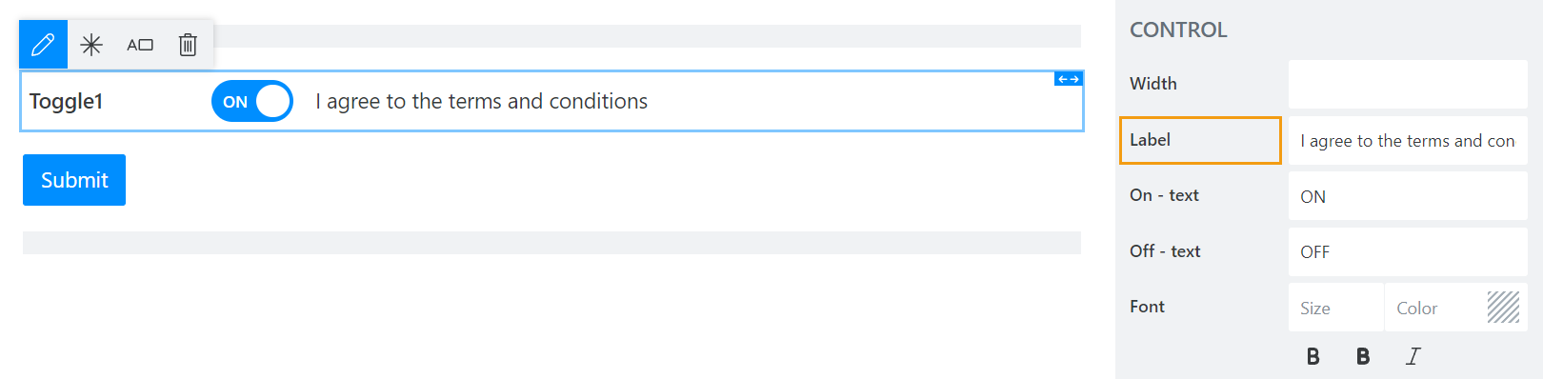Click the horizontal resize handle icon
This screenshot has height=379, width=1543.
coord(1069,79)
